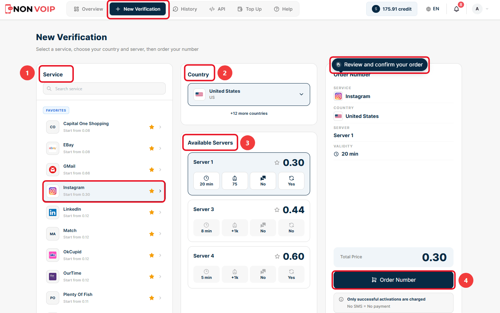The width and height of the screenshot is (500, 313).
Task: Select the OkCupid service name
Action: click(x=72, y=252)
